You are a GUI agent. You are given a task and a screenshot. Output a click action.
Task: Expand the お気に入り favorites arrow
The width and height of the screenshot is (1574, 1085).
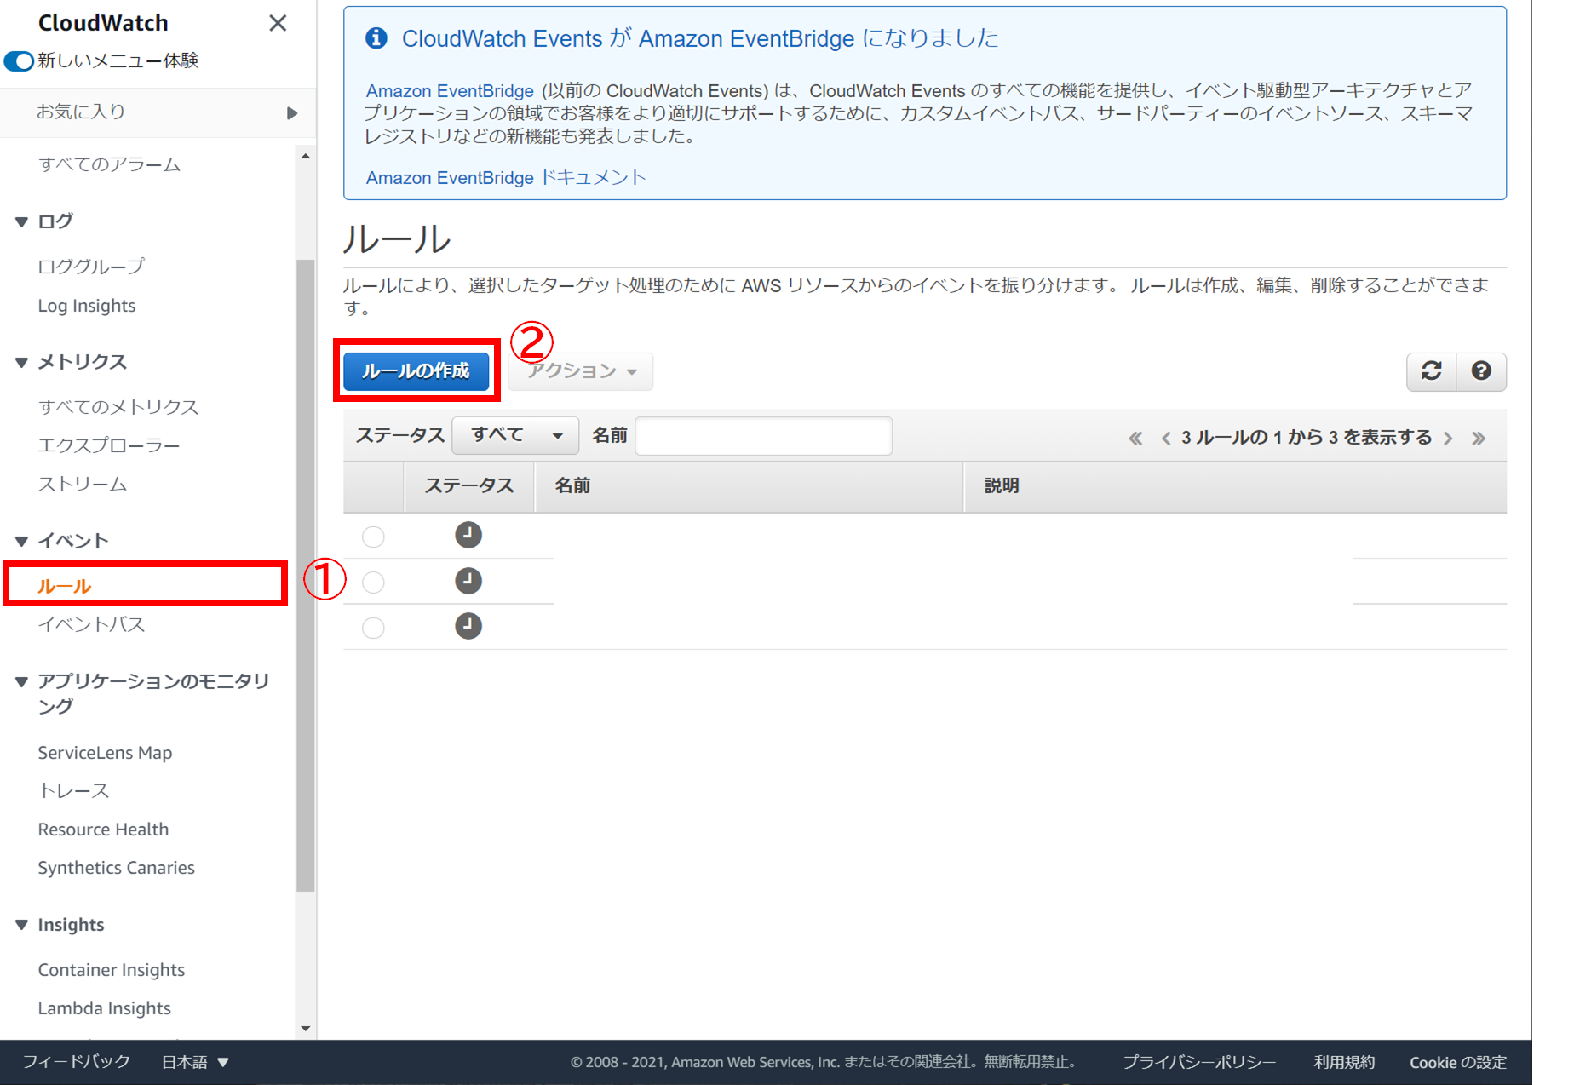tap(292, 112)
